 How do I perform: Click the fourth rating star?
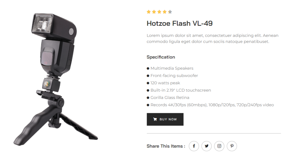tap(165, 12)
